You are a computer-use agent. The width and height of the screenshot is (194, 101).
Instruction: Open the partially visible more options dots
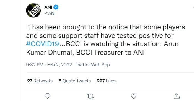193,7
